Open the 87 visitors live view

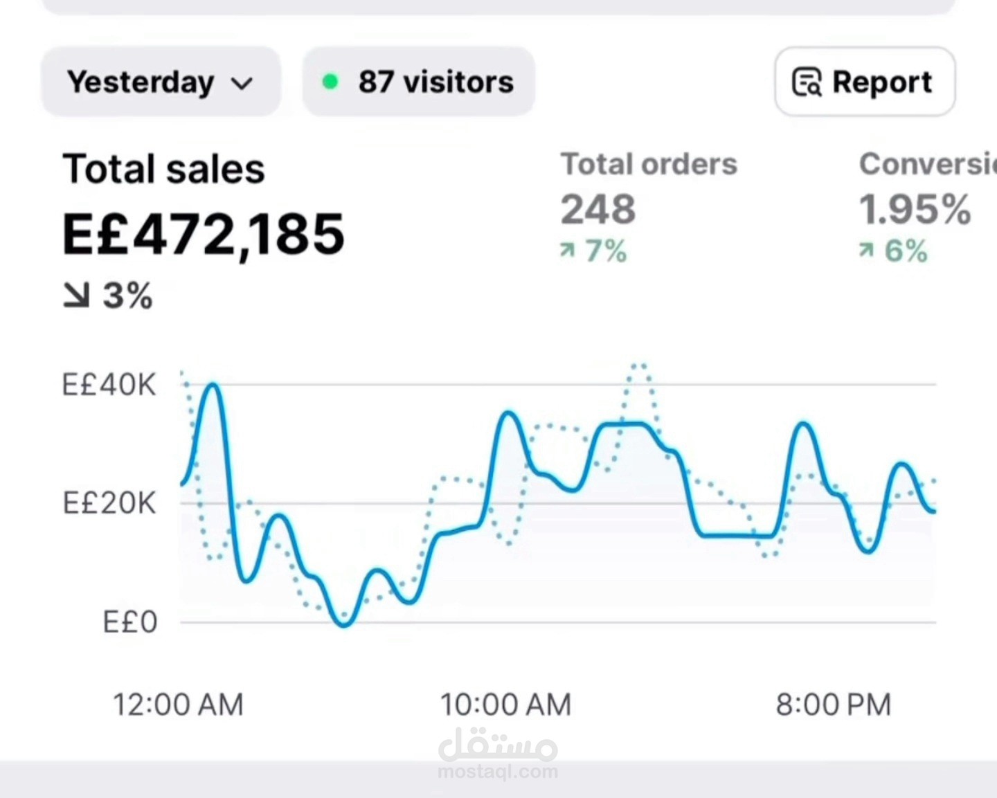coord(418,82)
